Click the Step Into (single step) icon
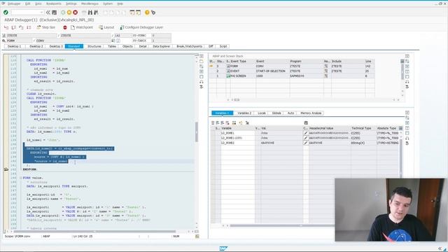The image size is (448, 252). [x=6, y=27]
